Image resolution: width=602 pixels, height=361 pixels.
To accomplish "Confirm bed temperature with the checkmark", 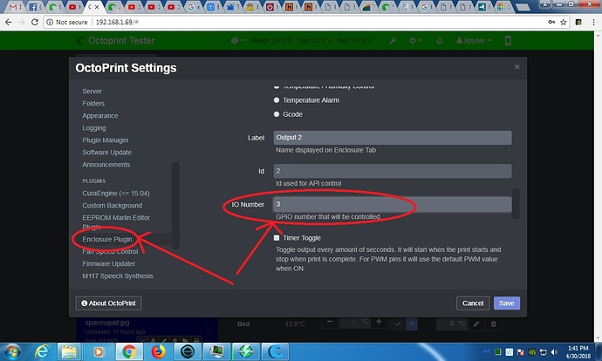I will point(398,324).
